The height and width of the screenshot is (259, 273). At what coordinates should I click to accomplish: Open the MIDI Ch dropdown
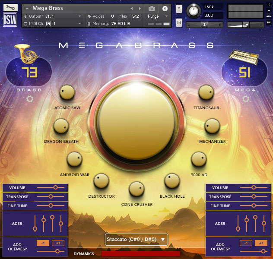point(79,23)
